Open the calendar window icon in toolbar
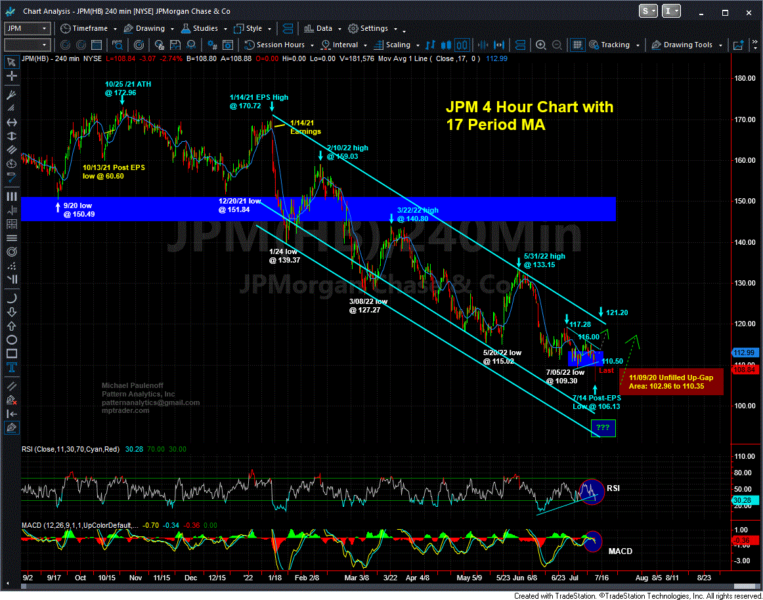 coord(97,45)
